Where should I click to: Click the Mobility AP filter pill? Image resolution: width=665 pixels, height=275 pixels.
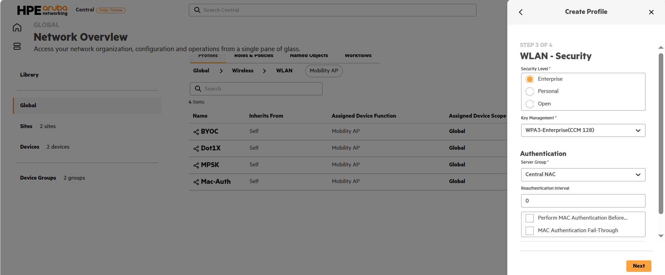pyautogui.click(x=324, y=71)
